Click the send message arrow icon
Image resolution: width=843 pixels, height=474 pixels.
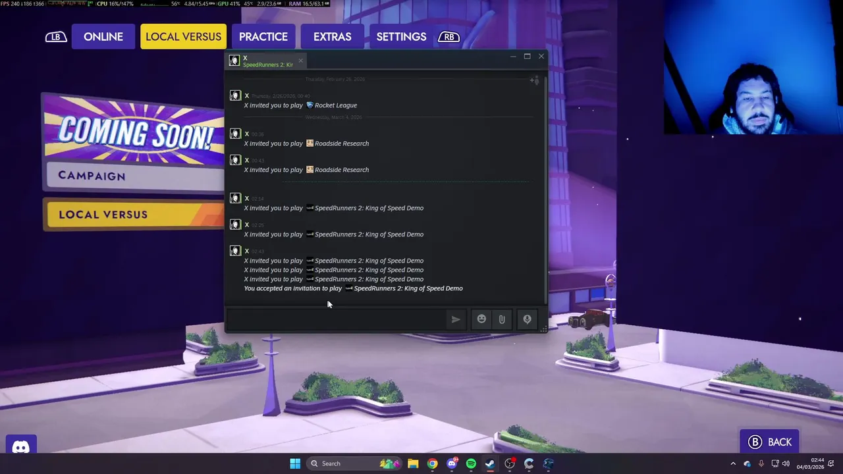coord(456,319)
